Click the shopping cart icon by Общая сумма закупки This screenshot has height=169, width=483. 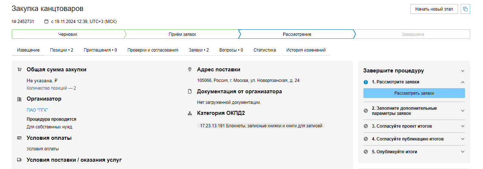click(x=19, y=70)
